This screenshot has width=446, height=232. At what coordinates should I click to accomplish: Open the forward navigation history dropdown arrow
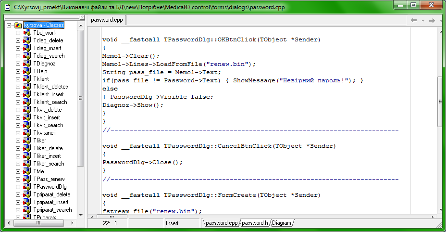pyautogui.click(x=440, y=21)
